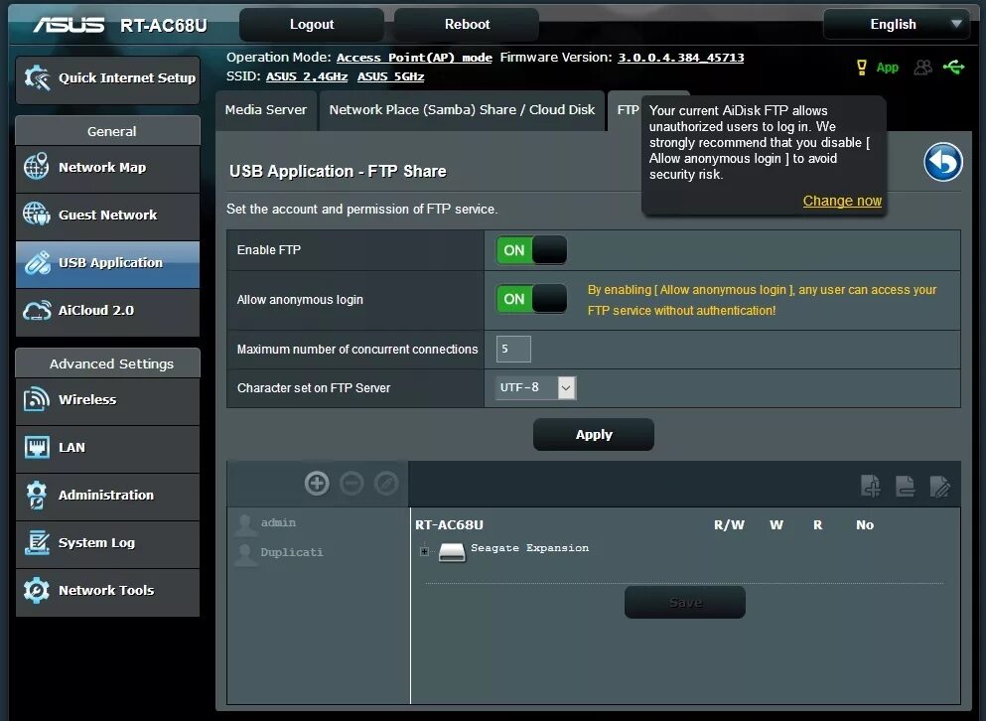This screenshot has height=721, width=986.
Task: Open the Administration menu item
Action: [107, 496]
